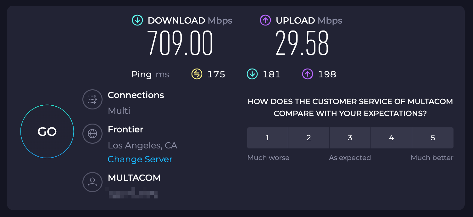Click the download arrow icon beside DOWNLOAD
473x217 pixels.
(137, 20)
